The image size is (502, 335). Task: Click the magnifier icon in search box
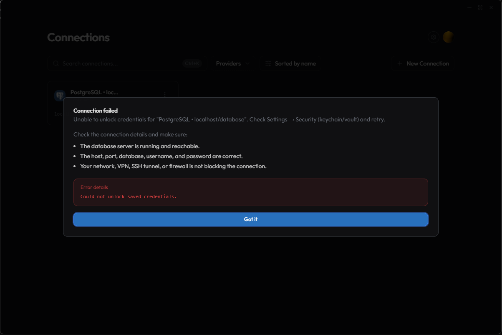point(56,63)
